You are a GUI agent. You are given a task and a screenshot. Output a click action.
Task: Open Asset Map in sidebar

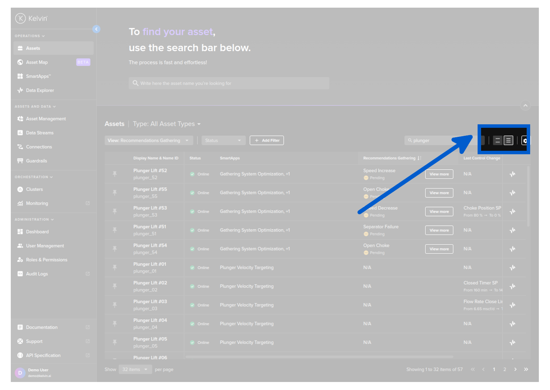(x=37, y=62)
